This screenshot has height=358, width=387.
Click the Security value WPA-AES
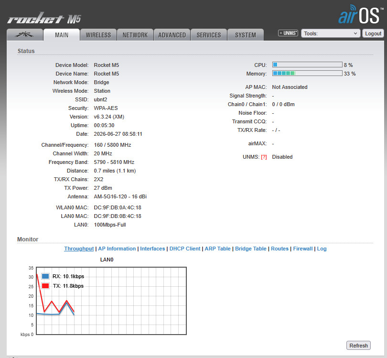pyautogui.click(x=106, y=108)
